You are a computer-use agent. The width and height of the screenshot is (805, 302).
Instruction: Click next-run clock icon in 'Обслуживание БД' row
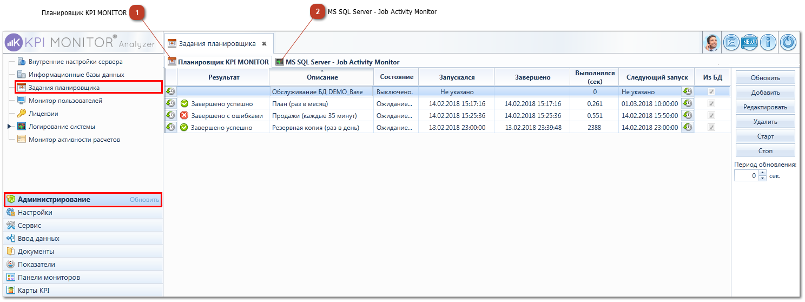pos(688,91)
